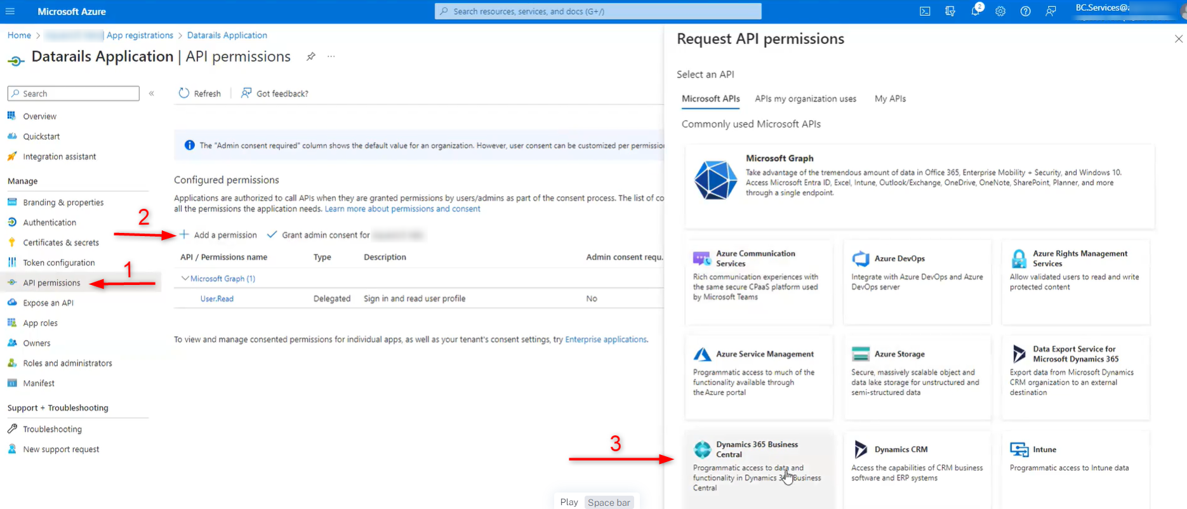Switch to APIs my organization uses tab
This screenshot has height=509, width=1187.
coord(806,98)
